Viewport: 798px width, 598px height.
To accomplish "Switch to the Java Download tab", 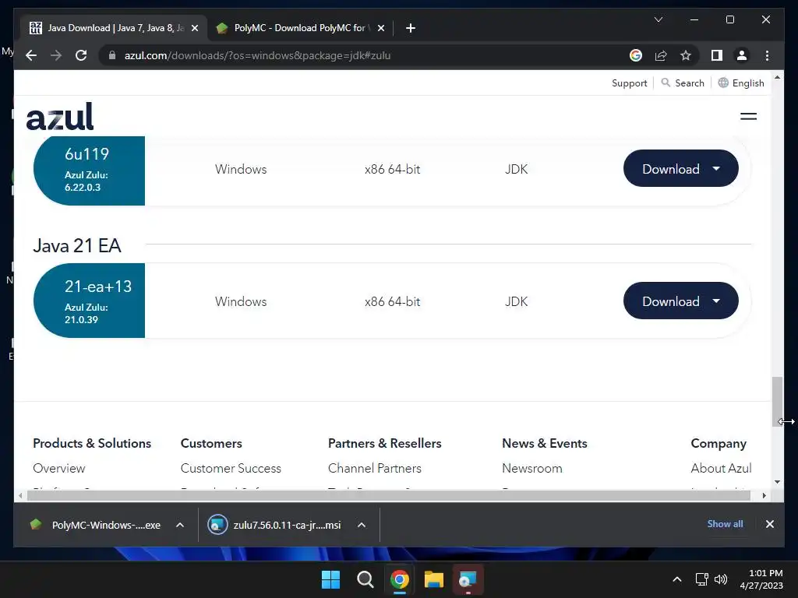I will pos(114,28).
